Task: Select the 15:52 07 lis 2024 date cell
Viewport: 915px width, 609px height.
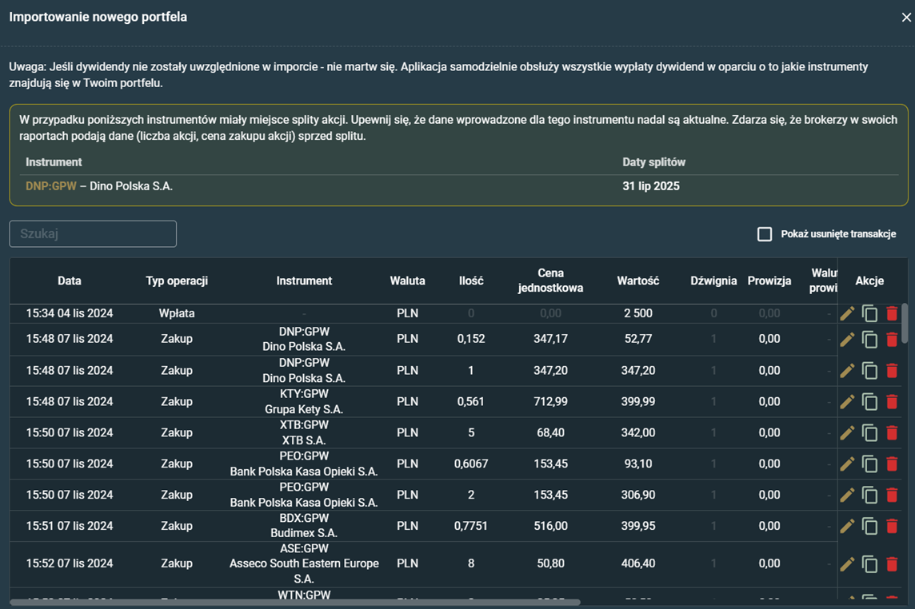Action: point(70,563)
